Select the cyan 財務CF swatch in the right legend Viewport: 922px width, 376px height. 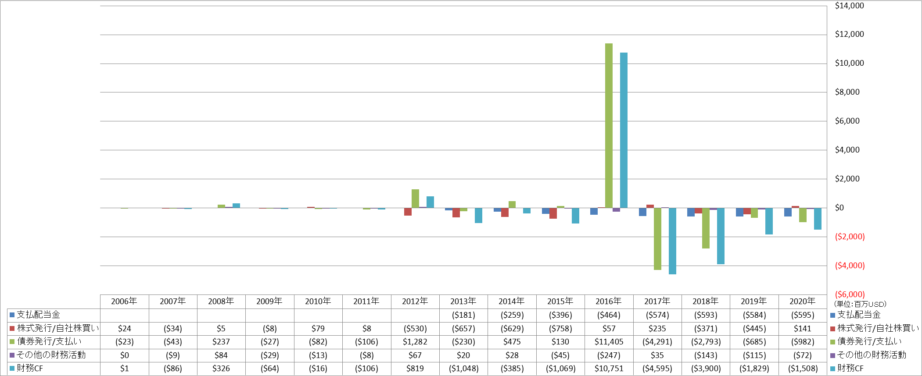832,368
